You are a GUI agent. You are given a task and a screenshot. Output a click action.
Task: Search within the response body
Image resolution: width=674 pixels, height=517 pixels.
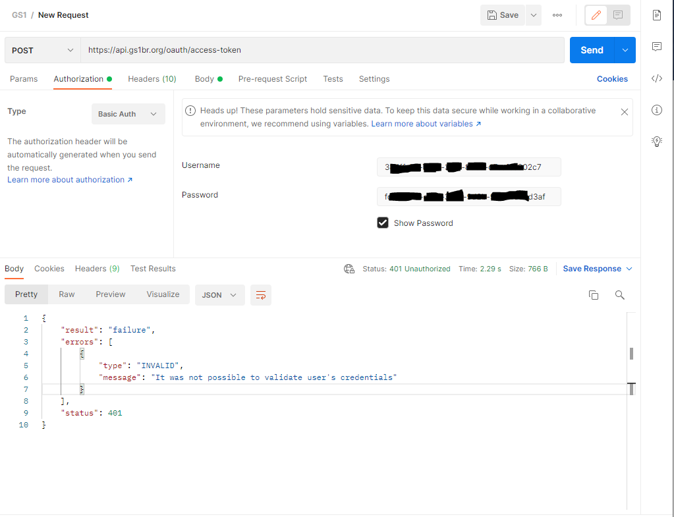(x=619, y=295)
